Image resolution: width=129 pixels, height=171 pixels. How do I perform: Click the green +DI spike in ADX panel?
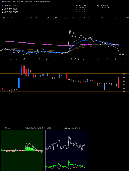pos(69,160)
